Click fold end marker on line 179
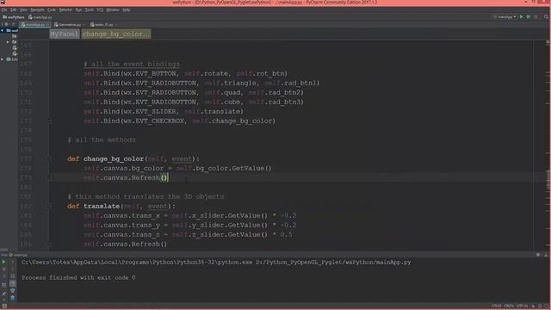 tap(49, 178)
